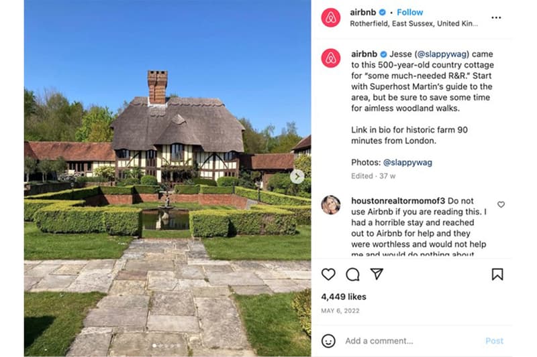Screen dimensions: 537x357
Task: Open the Rotherfield, East Sussex location link
Action: tap(413, 23)
